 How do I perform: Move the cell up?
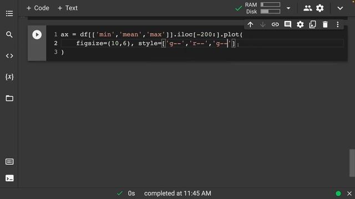pos(250,24)
